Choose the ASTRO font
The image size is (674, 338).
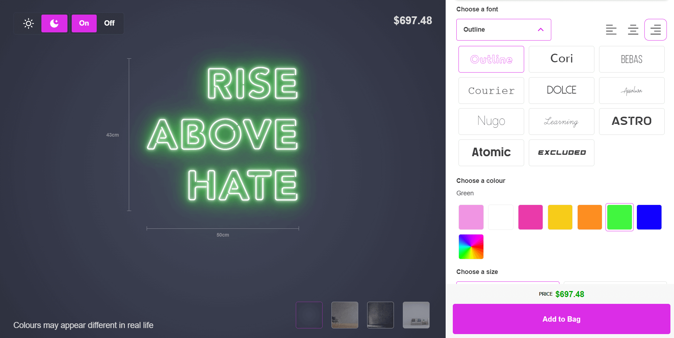point(632,122)
